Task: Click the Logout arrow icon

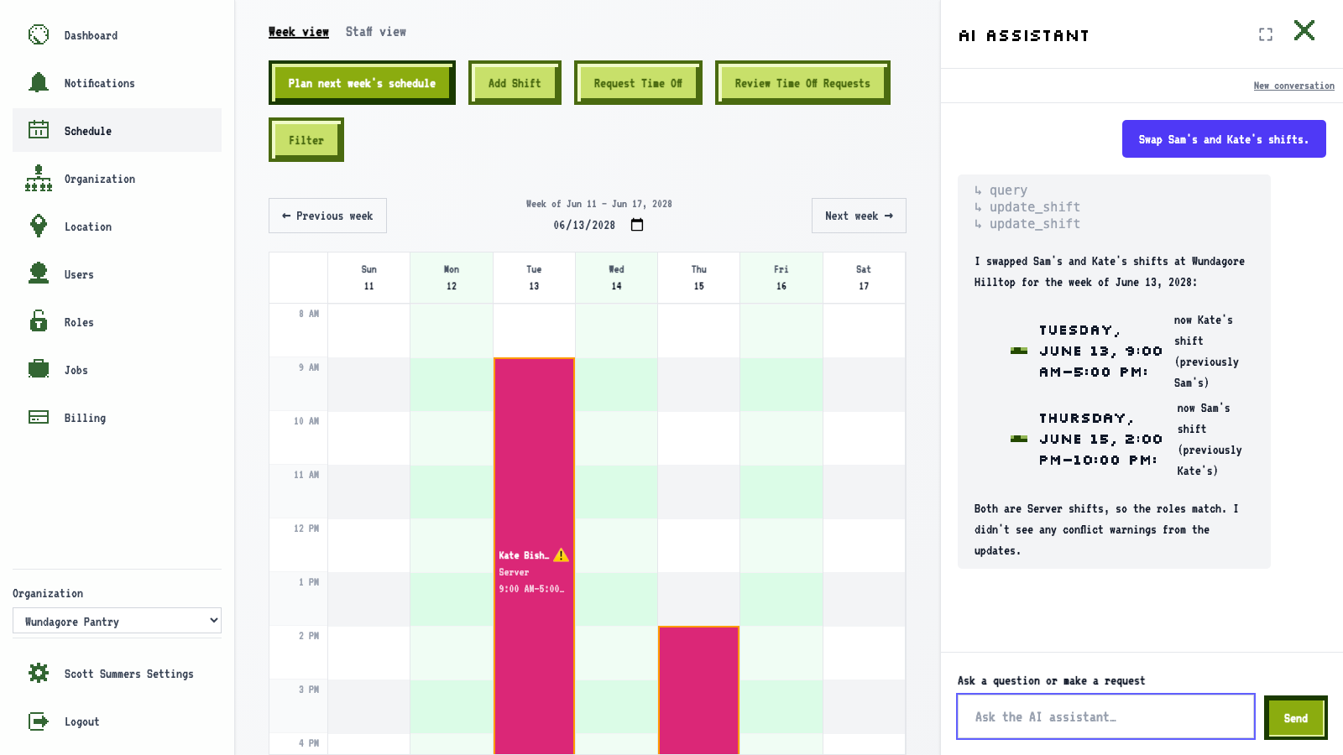Action: (39, 721)
